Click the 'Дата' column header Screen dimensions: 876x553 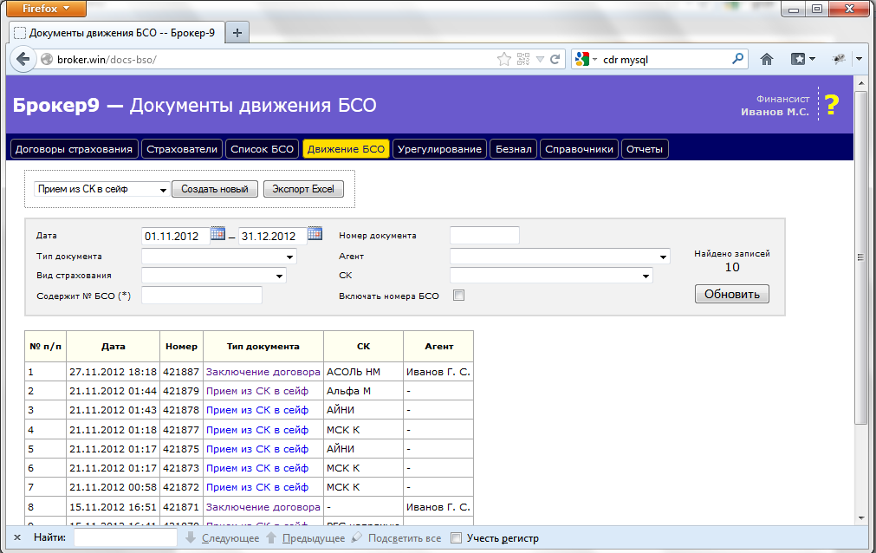(113, 346)
